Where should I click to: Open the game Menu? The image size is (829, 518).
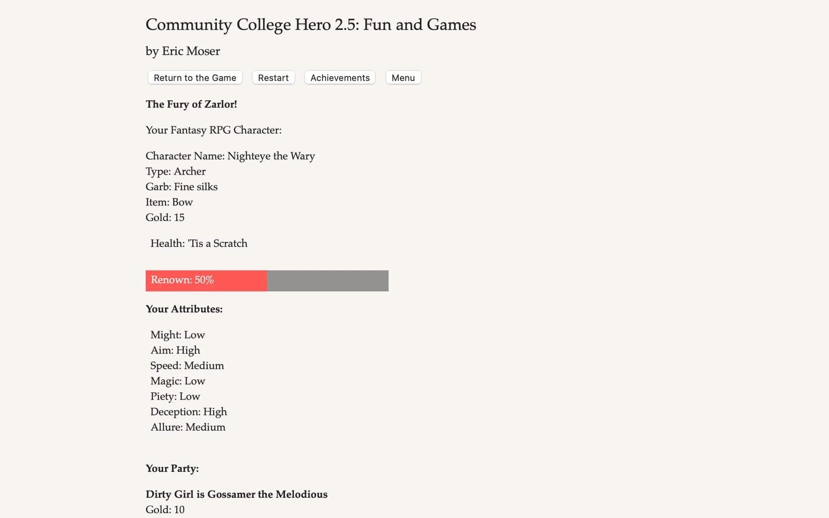403,77
